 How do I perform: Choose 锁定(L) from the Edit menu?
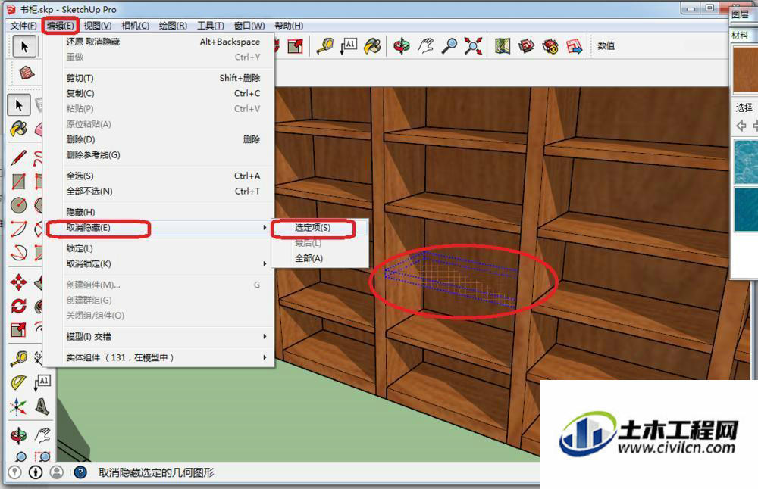point(159,248)
